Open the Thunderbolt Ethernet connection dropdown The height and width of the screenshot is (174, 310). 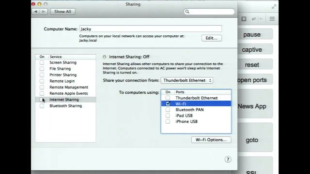tap(187, 81)
